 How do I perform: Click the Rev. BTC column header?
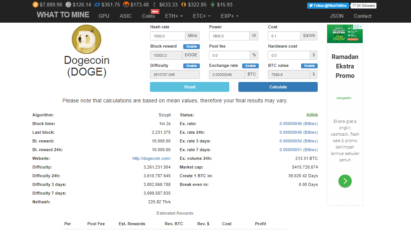(174, 224)
